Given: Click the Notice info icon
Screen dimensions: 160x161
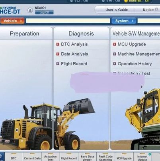Looking at the screenshot, I should tap(156, 10).
